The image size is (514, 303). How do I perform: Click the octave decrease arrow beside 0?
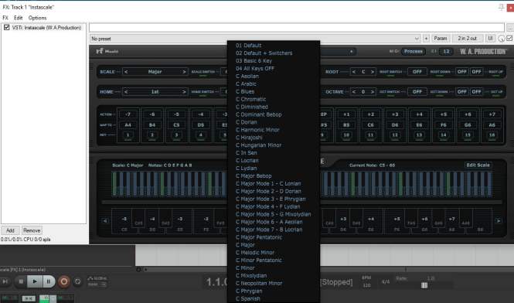354,92
